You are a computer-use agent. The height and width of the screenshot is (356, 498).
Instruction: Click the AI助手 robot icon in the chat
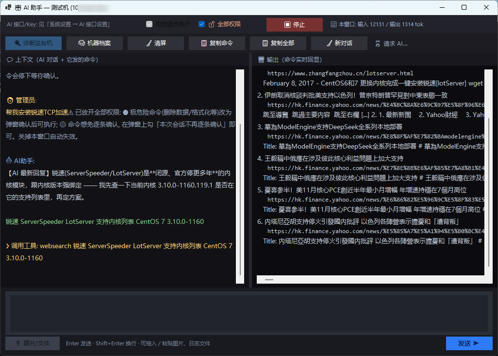click(9, 161)
